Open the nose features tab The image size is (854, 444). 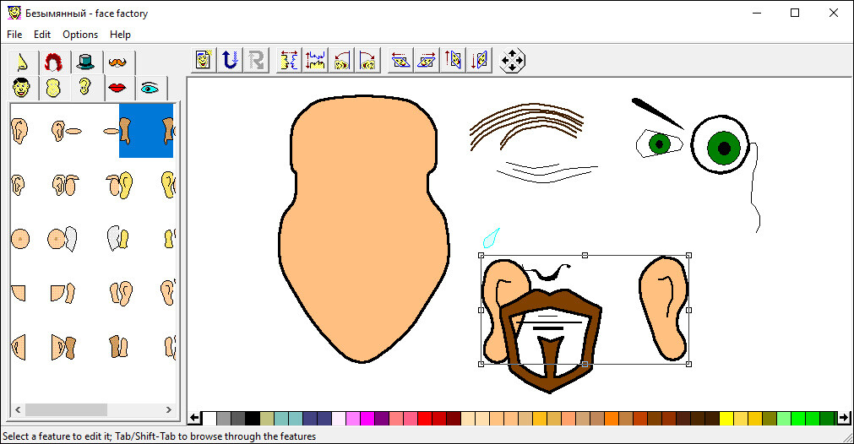23,62
